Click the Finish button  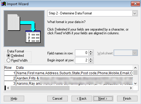click(127, 99)
